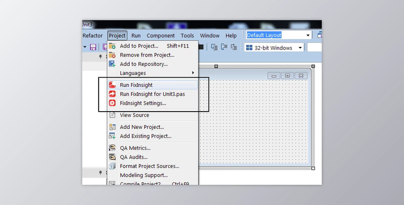404x205 pixels.
Task: Click the View Source document icon
Action: [112, 115]
